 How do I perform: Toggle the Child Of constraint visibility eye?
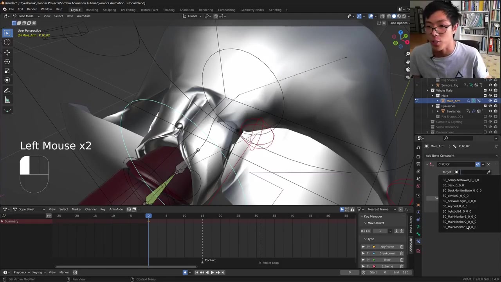(478, 164)
